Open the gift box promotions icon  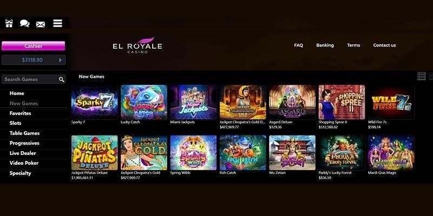(9, 23)
